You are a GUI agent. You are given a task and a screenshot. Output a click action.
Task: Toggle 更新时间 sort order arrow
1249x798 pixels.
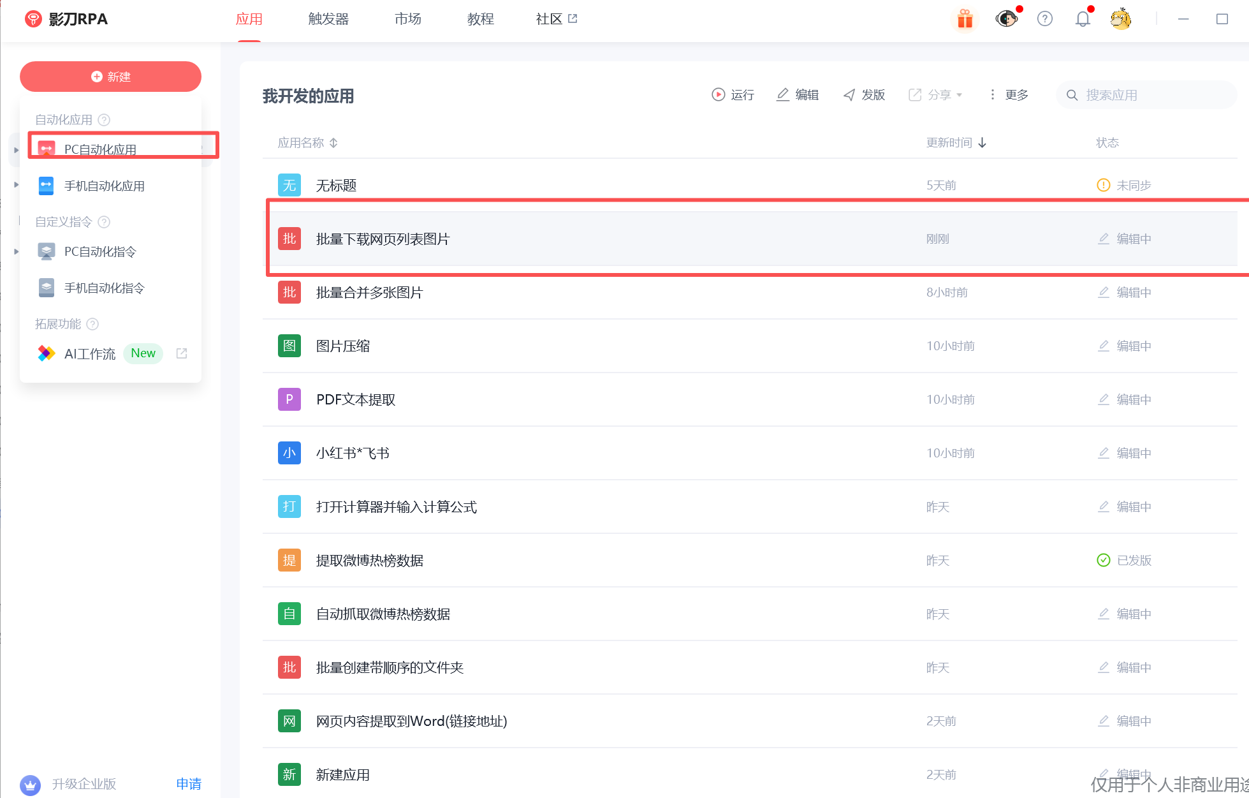click(x=982, y=143)
